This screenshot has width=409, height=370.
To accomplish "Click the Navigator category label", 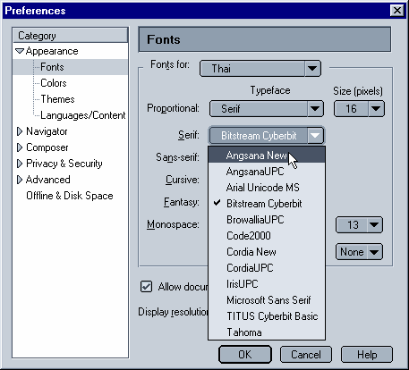I will 47,131.
